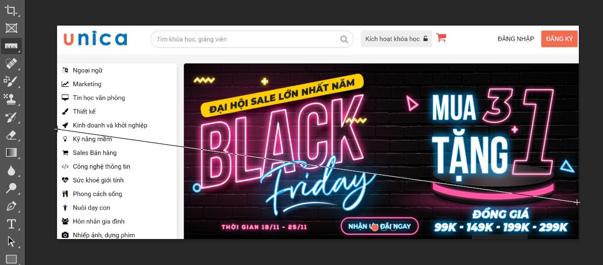Screen dimensions: 603x265
Task: Click the ĐĂNG KÝ button
Action: pos(559,39)
